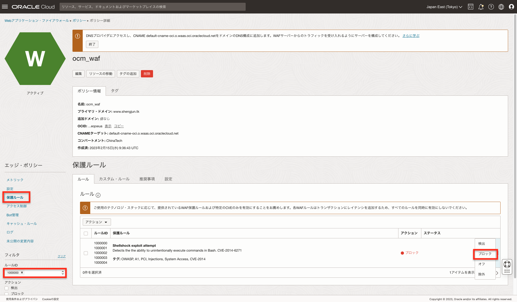Open 使用条件およびプライバシ footer link
517x302 pixels.
(22, 299)
